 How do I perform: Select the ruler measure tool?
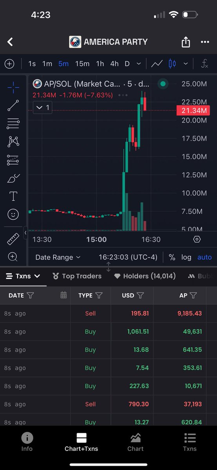(x=13, y=239)
